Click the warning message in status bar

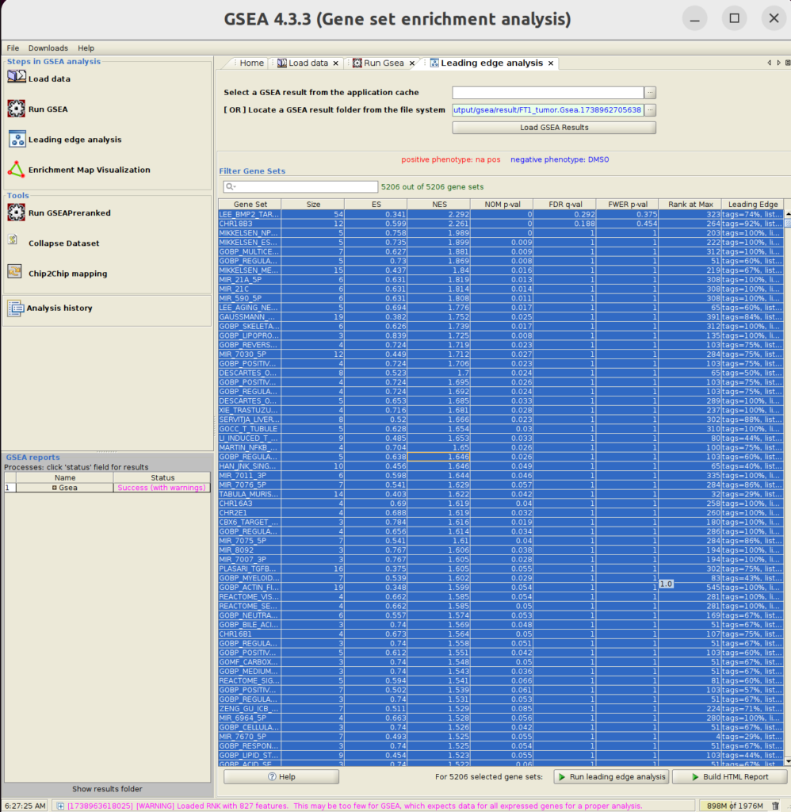tap(354, 806)
